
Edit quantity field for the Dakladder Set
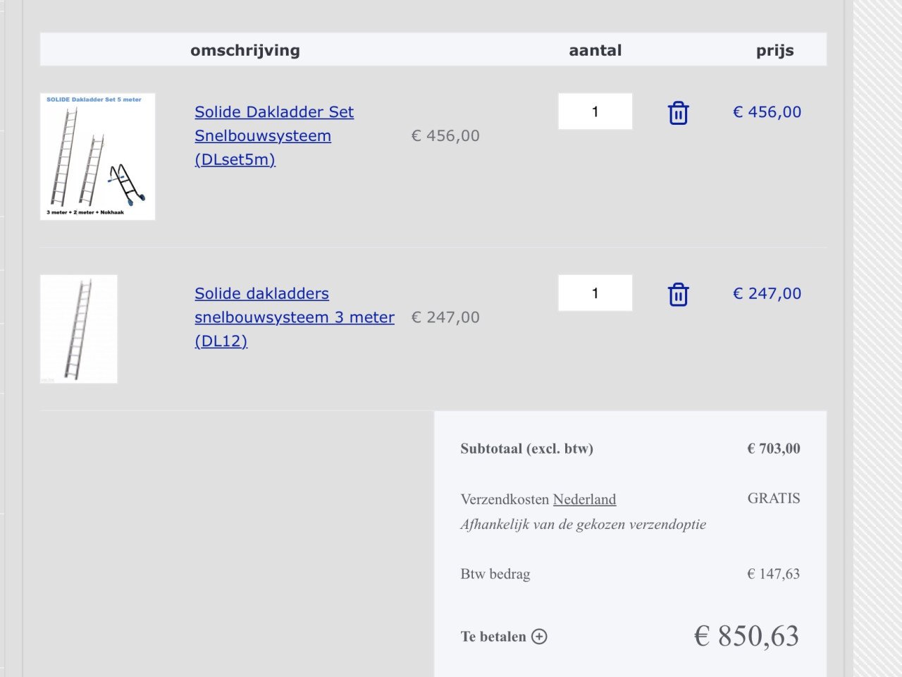pos(595,111)
